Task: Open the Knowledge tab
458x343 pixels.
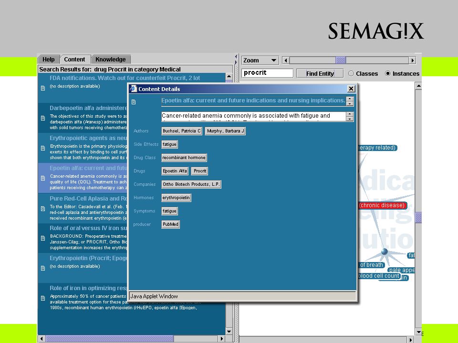Action: (110, 60)
